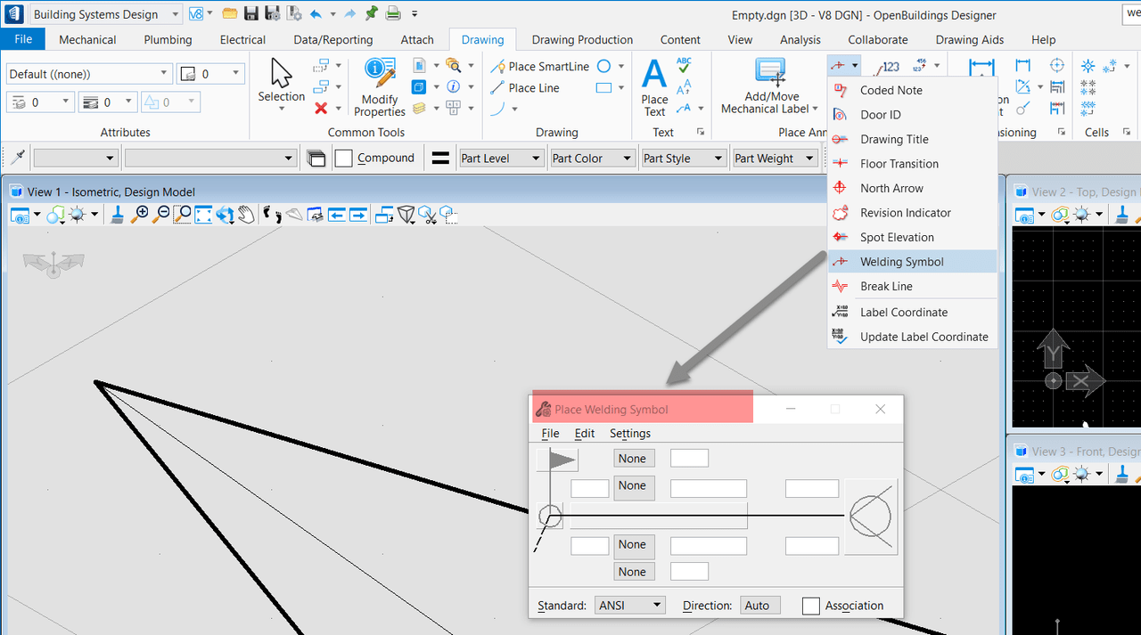The width and height of the screenshot is (1141, 635).
Task: Open Modify Properties tool
Action: click(380, 87)
